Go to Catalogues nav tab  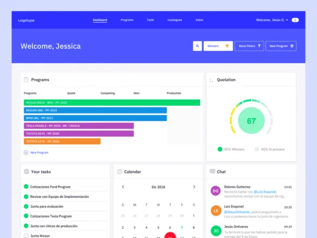click(175, 20)
